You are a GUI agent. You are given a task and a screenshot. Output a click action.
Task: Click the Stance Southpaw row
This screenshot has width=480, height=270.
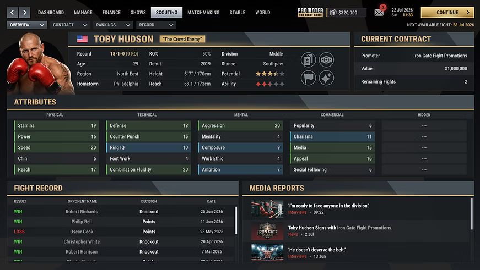point(252,64)
